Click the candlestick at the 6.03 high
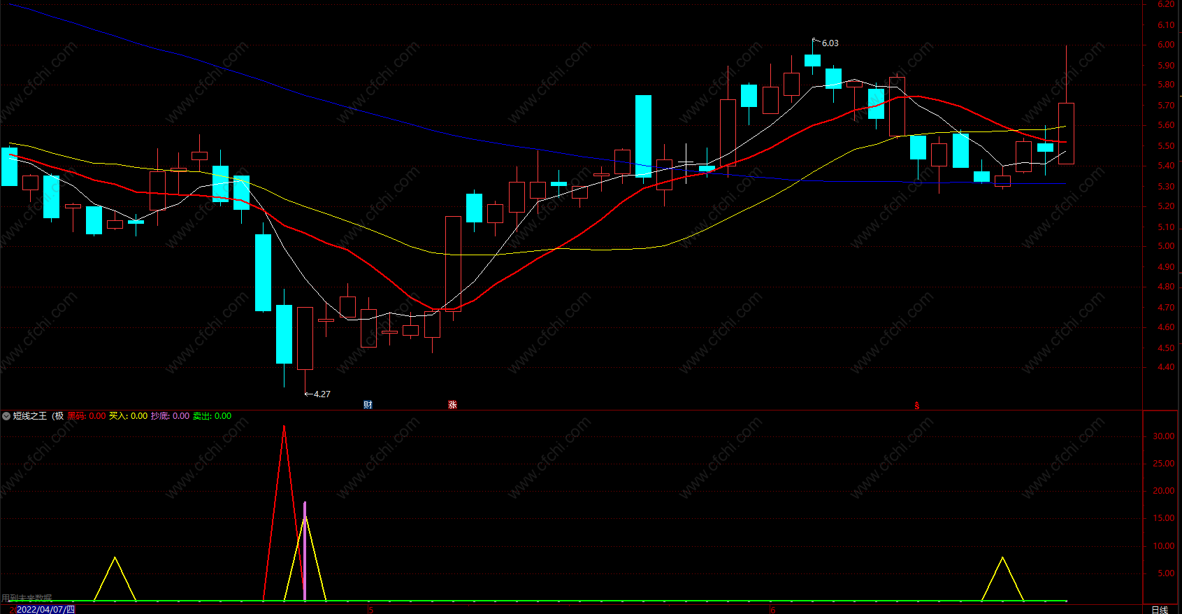The image size is (1182, 614). tap(812, 60)
